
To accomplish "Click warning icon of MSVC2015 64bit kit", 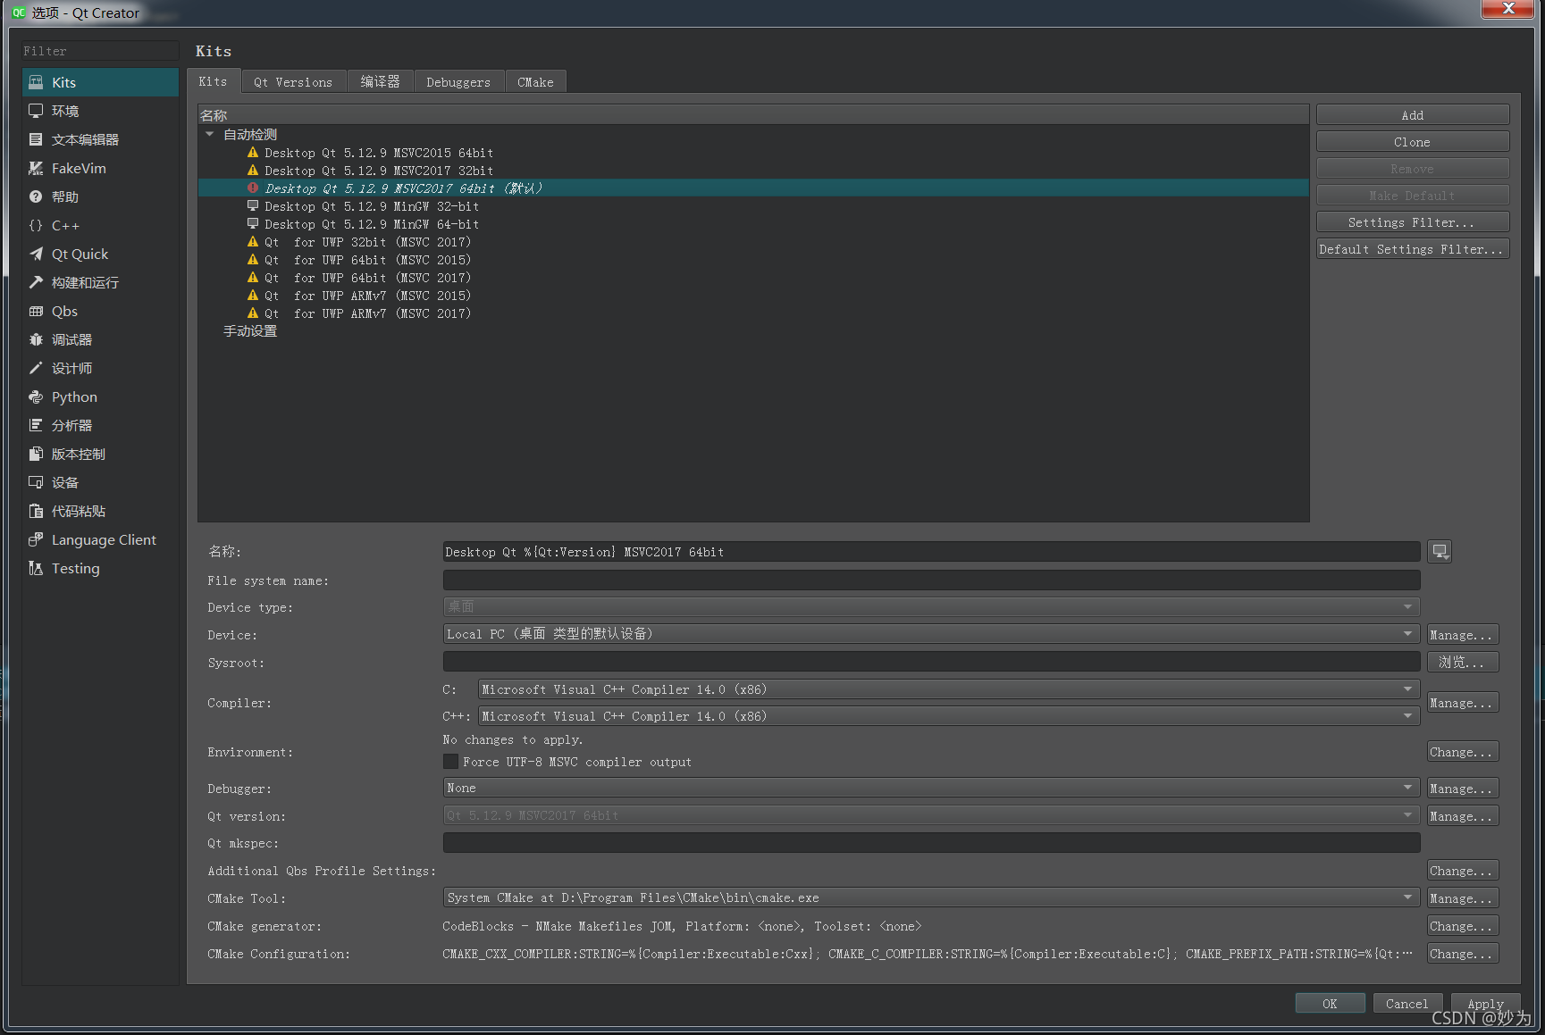I will [253, 153].
